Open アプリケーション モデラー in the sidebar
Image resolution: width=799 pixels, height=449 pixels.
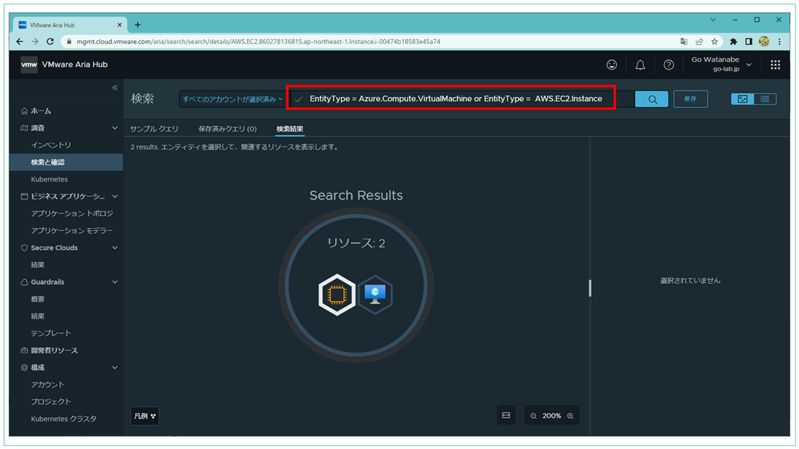pos(72,231)
